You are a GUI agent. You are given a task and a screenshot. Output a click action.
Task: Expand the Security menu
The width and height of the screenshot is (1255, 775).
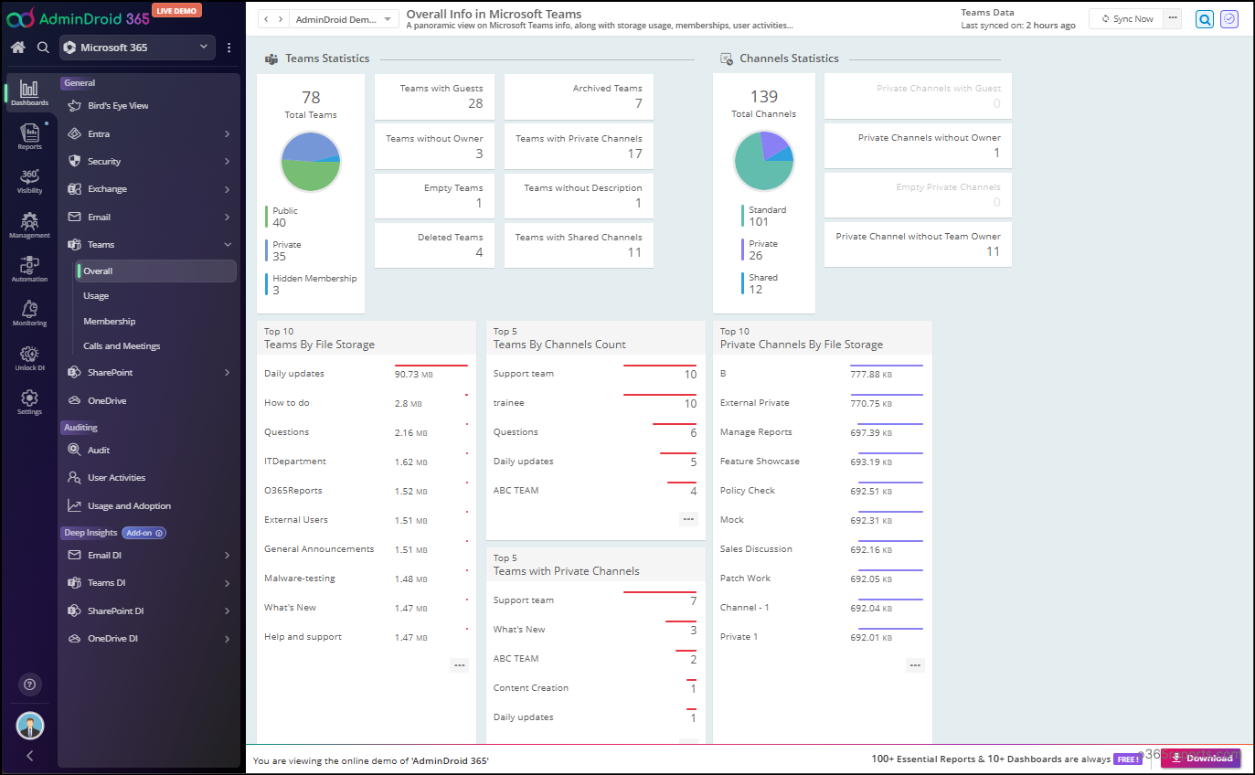pyautogui.click(x=149, y=162)
